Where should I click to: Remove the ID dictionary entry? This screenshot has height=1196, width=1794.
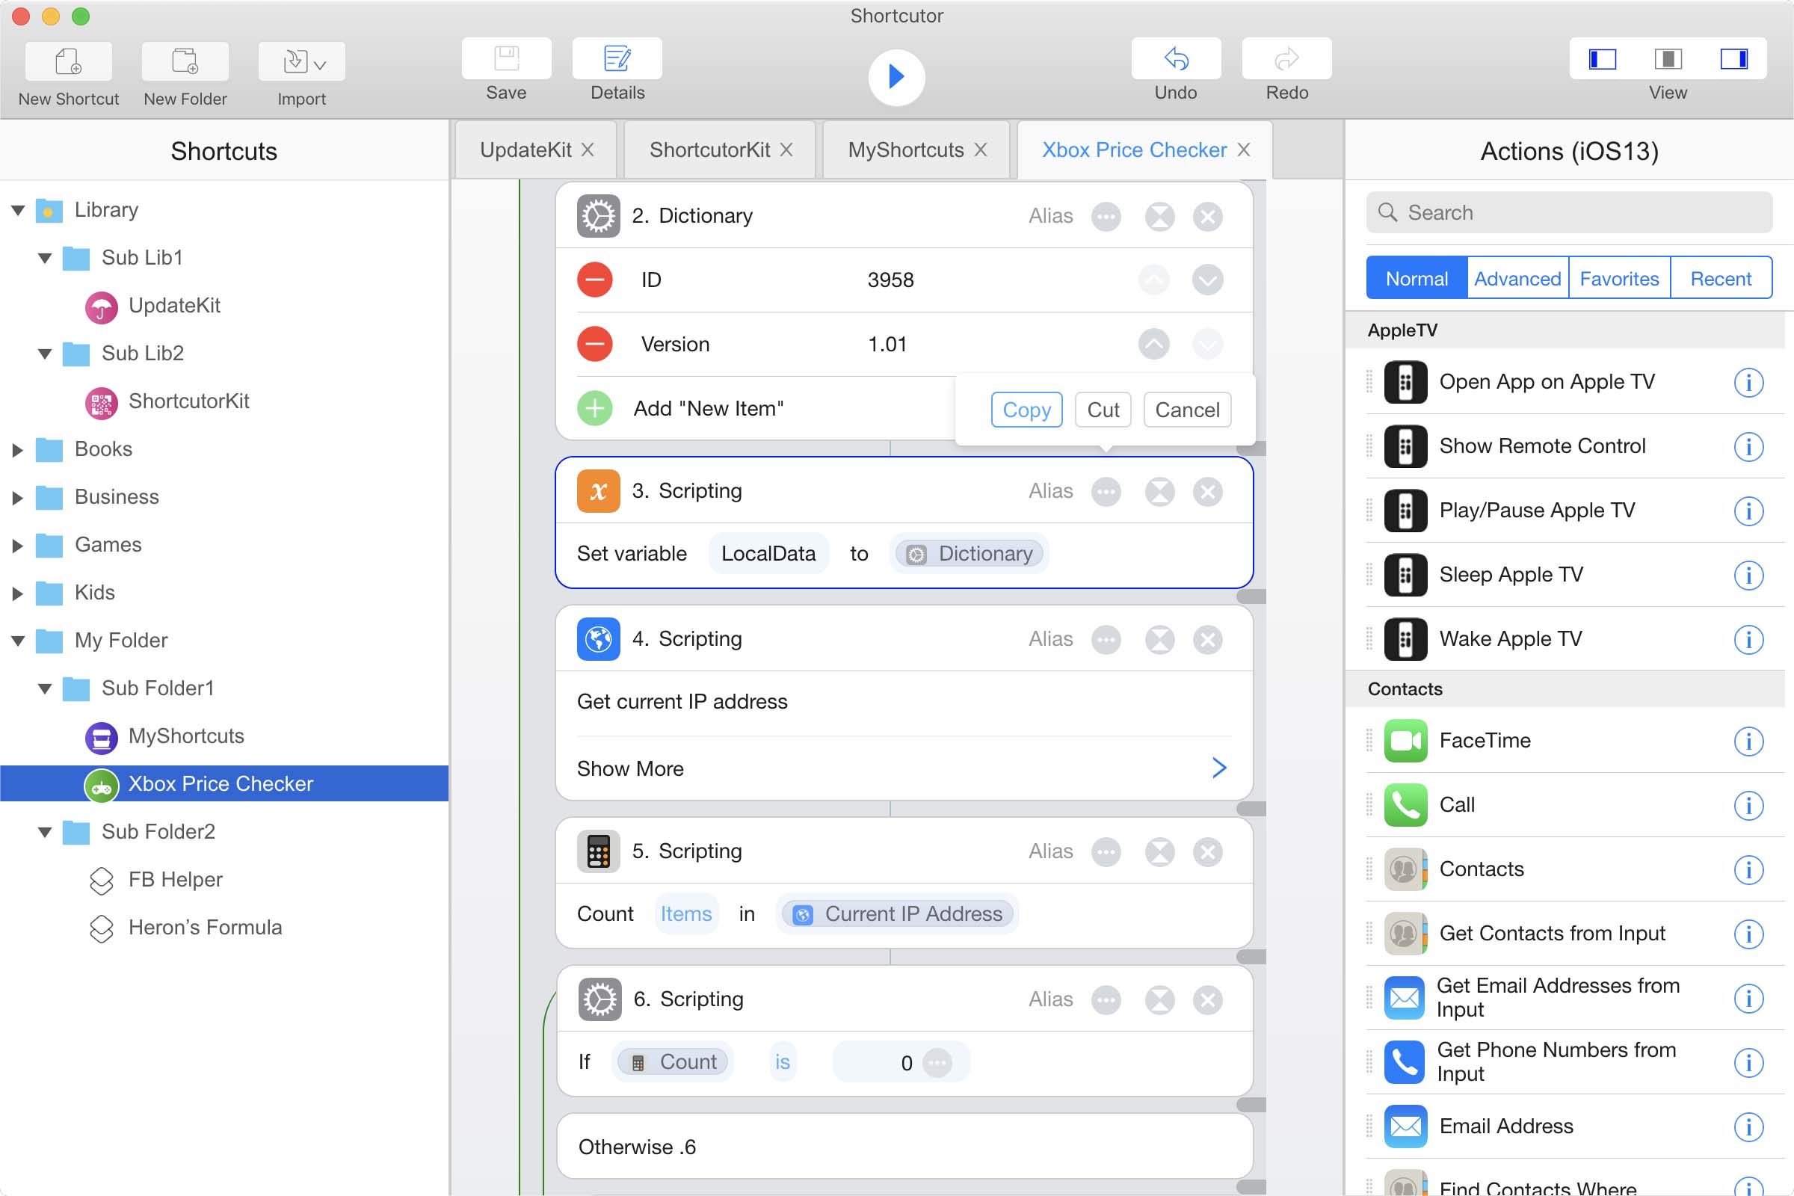594,280
